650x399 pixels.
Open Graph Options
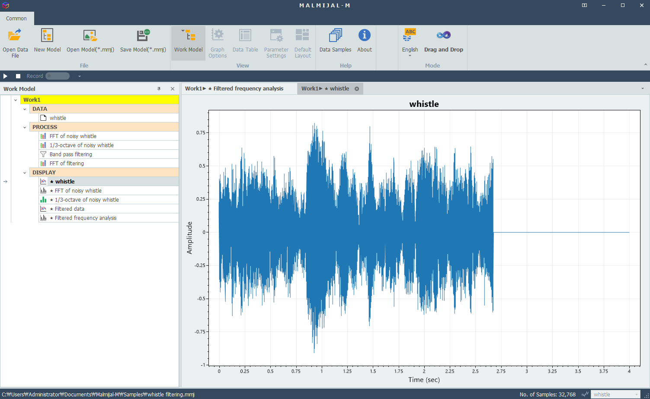[x=218, y=43]
